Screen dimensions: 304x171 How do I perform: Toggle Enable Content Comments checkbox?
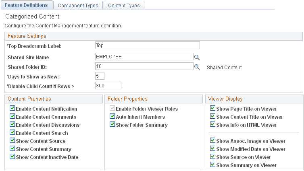tap(12, 117)
